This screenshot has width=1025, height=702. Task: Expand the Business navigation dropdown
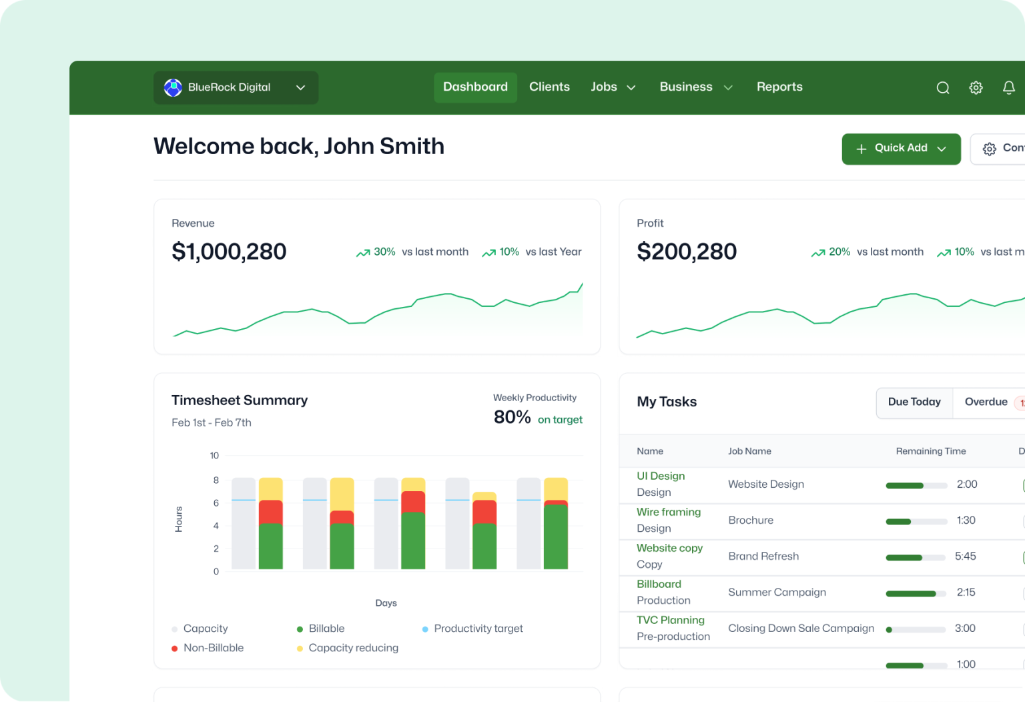pyautogui.click(x=695, y=87)
